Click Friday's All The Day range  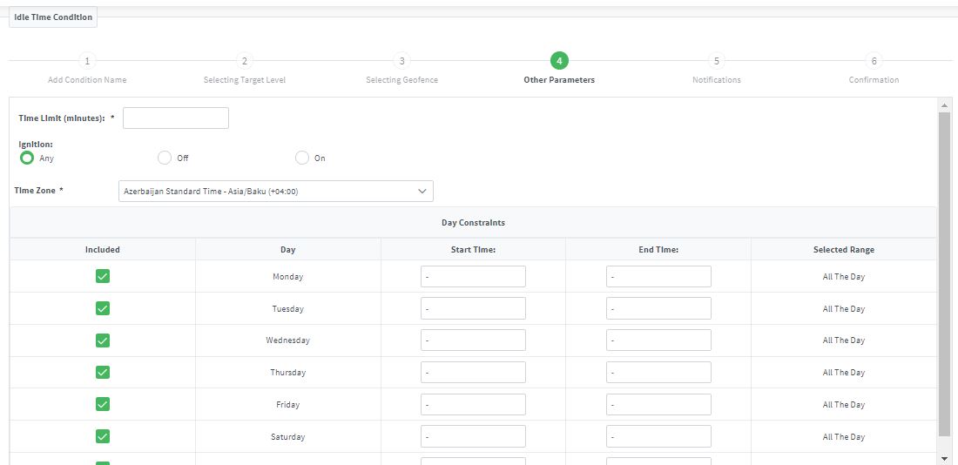844,405
